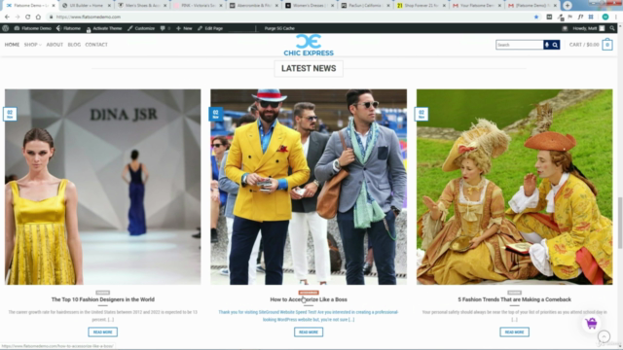Viewport: 623px width, 350px height.
Task: Read More on 5 Fashion Trends post
Action: pyautogui.click(x=515, y=332)
